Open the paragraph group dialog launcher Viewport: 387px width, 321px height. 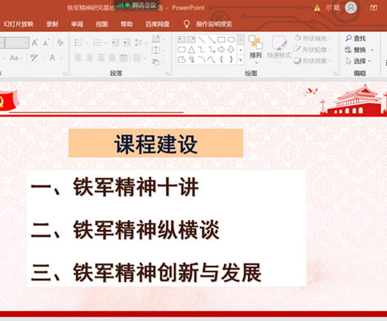coord(165,73)
